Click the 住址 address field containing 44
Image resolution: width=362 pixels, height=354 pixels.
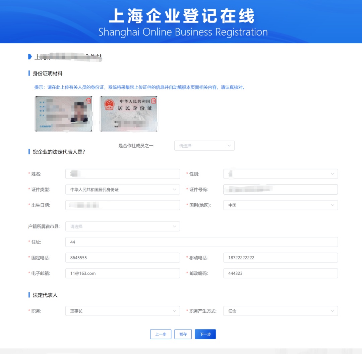[201, 242]
